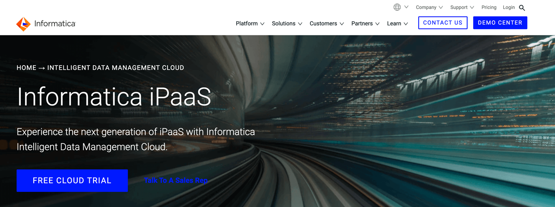Go to the Pricing page
The height and width of the screenshot is (207, 555).
[489, 7]
